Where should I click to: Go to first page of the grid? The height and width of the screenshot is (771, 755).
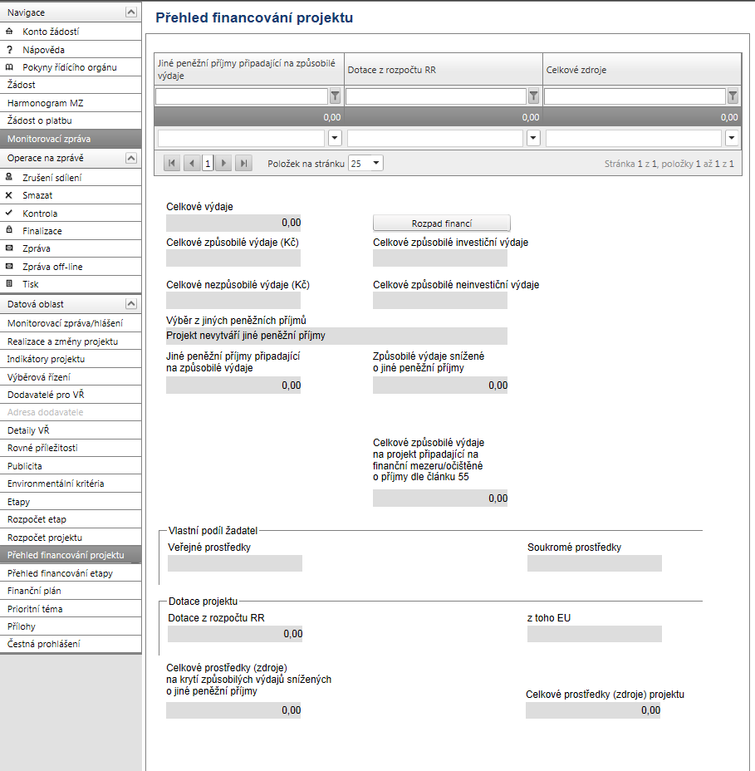tap(172, 163)
